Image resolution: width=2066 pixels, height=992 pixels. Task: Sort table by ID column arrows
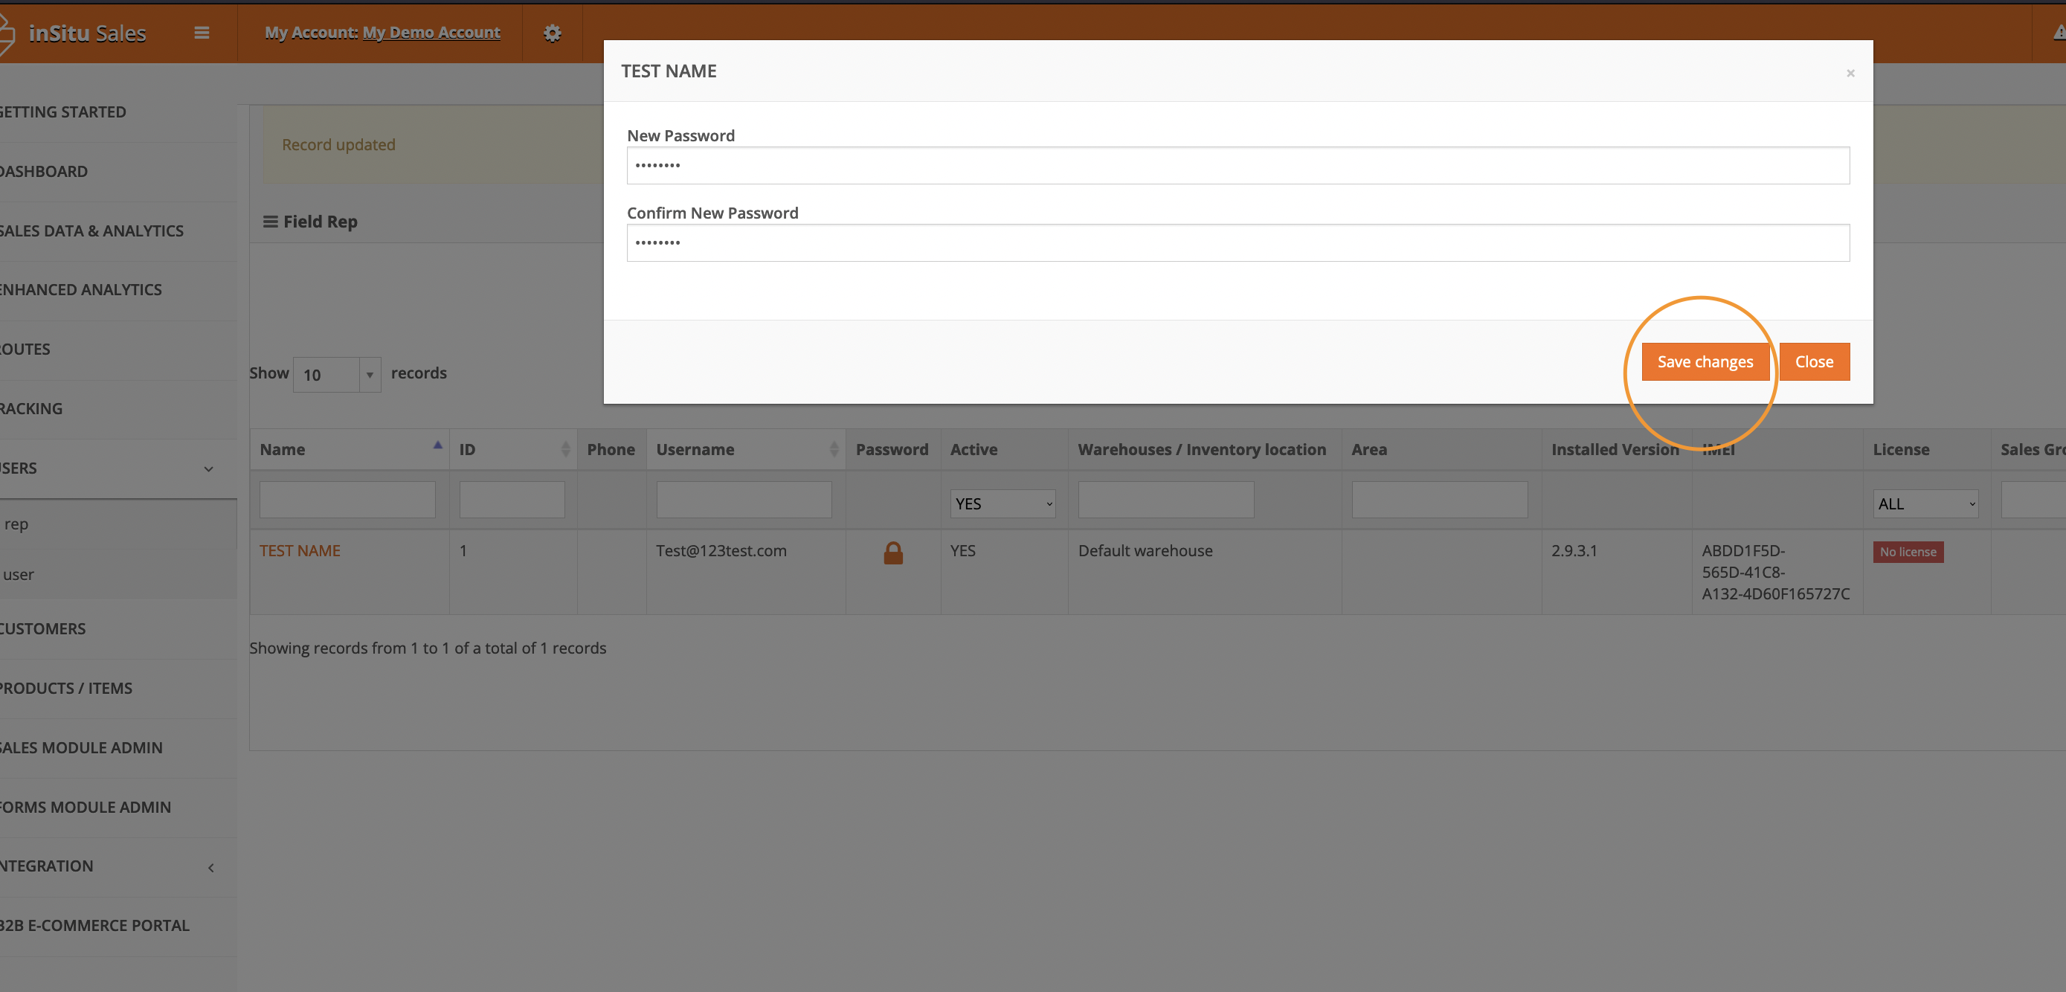point(565,449)
